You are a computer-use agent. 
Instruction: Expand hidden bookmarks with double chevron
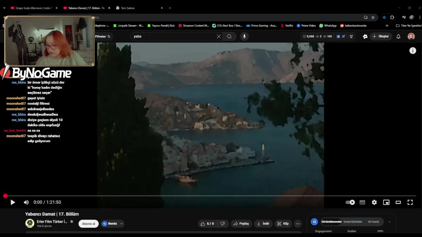387,26
